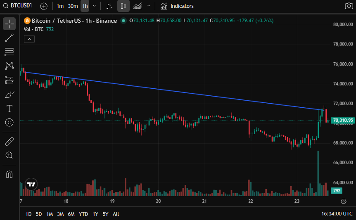Set date range to 1D
This screenshot has width=356, height=220.
point(28,214)
